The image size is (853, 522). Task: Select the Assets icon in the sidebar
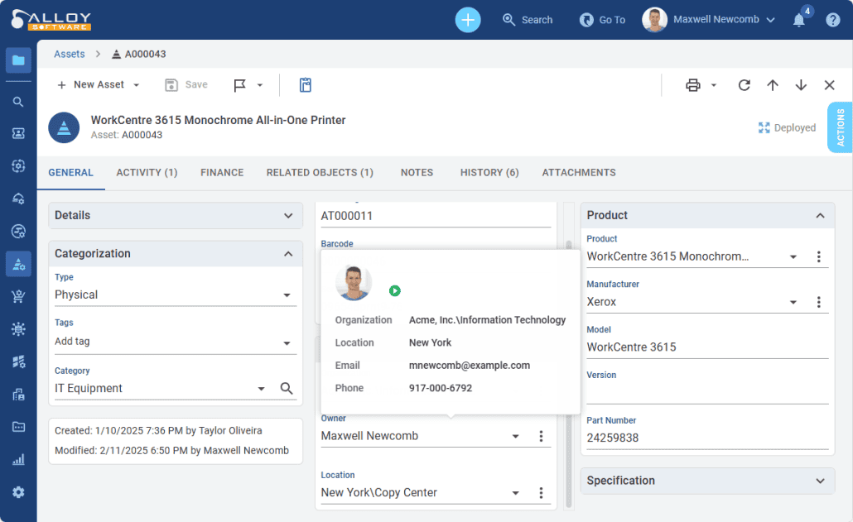(x=18, y=265)
